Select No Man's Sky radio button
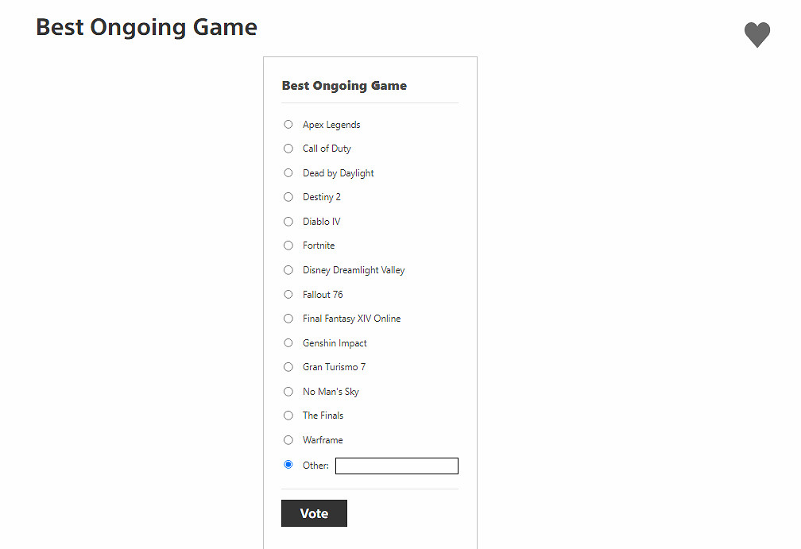 [x=288, y=391]
